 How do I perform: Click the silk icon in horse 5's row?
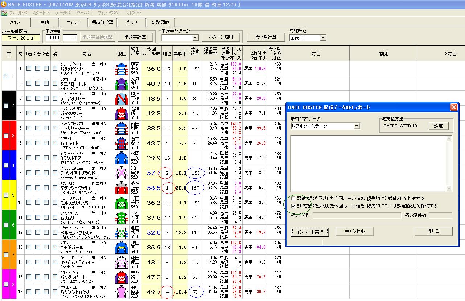tap(121, 128)
